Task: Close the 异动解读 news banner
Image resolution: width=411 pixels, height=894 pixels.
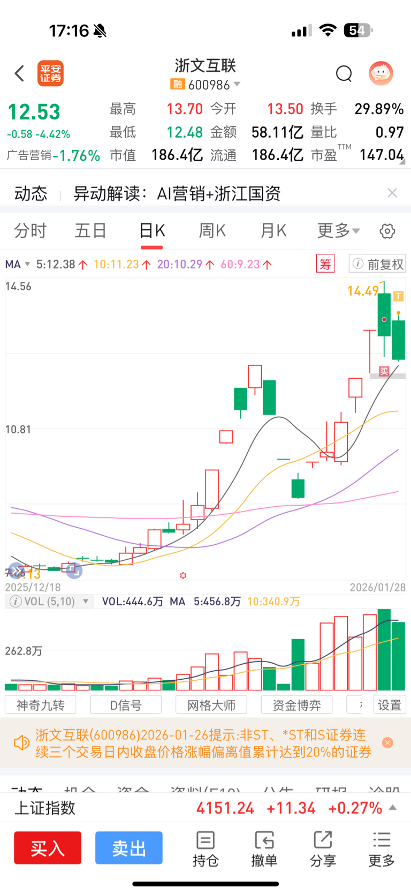Action: 392,193
